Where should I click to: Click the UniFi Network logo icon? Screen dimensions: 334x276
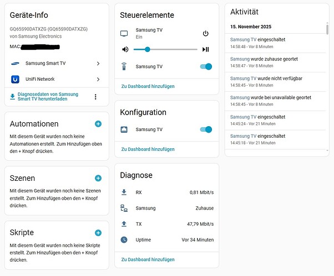15,79
